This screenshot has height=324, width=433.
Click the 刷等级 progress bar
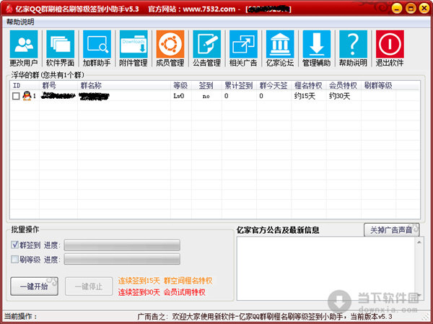pos(122,259)
